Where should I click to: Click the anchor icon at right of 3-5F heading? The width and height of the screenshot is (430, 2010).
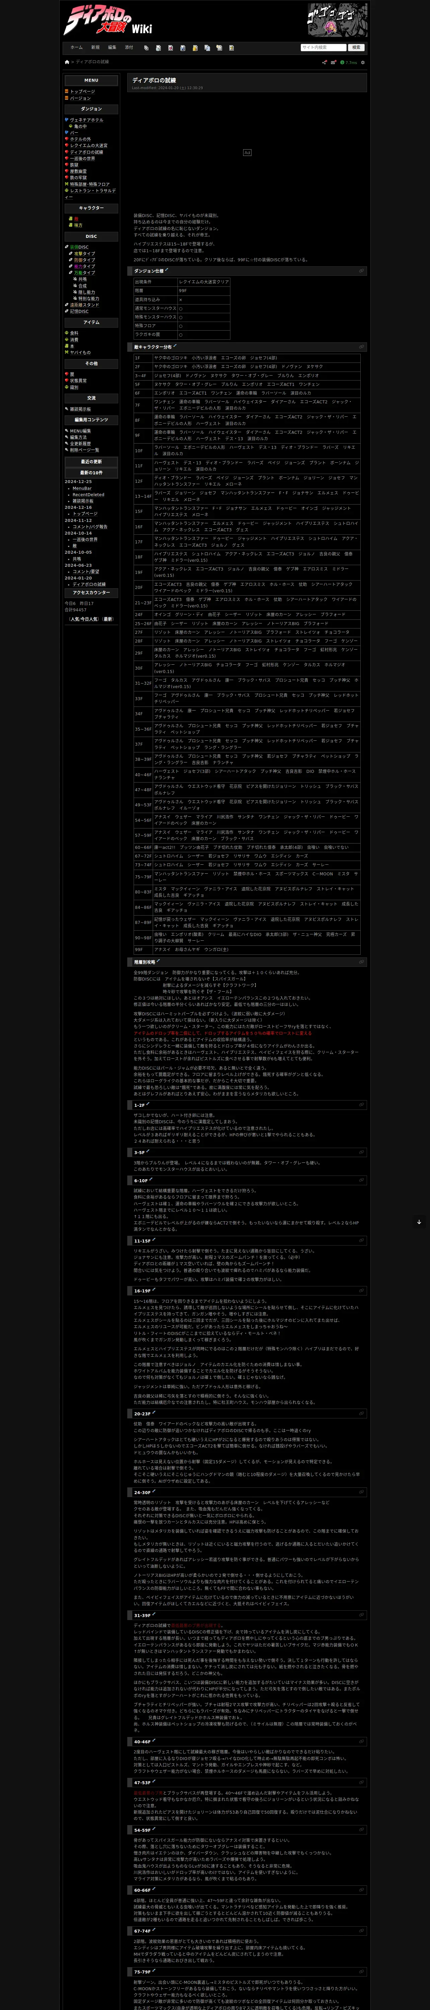(361, 1152)
